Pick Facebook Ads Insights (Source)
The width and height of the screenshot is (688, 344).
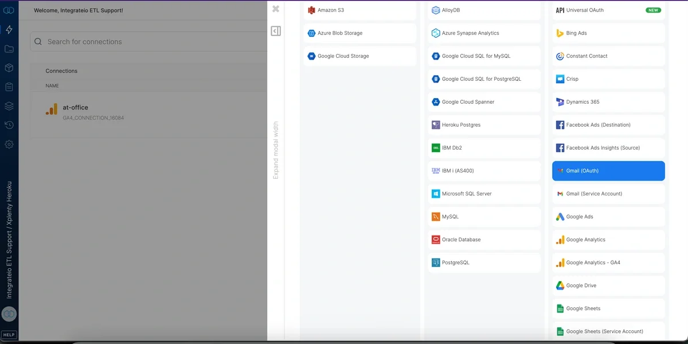[x=608, y=148]
